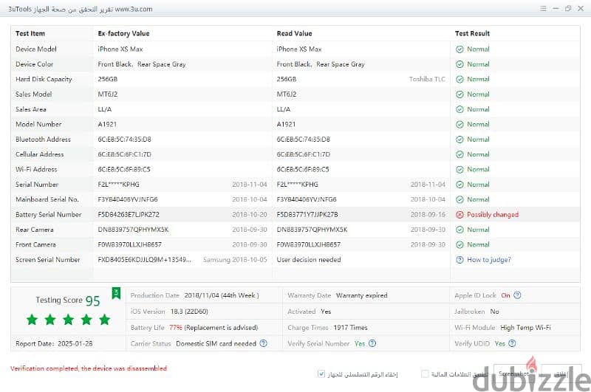Click the check icon in Bluetooth Address row

pos(460,140)
